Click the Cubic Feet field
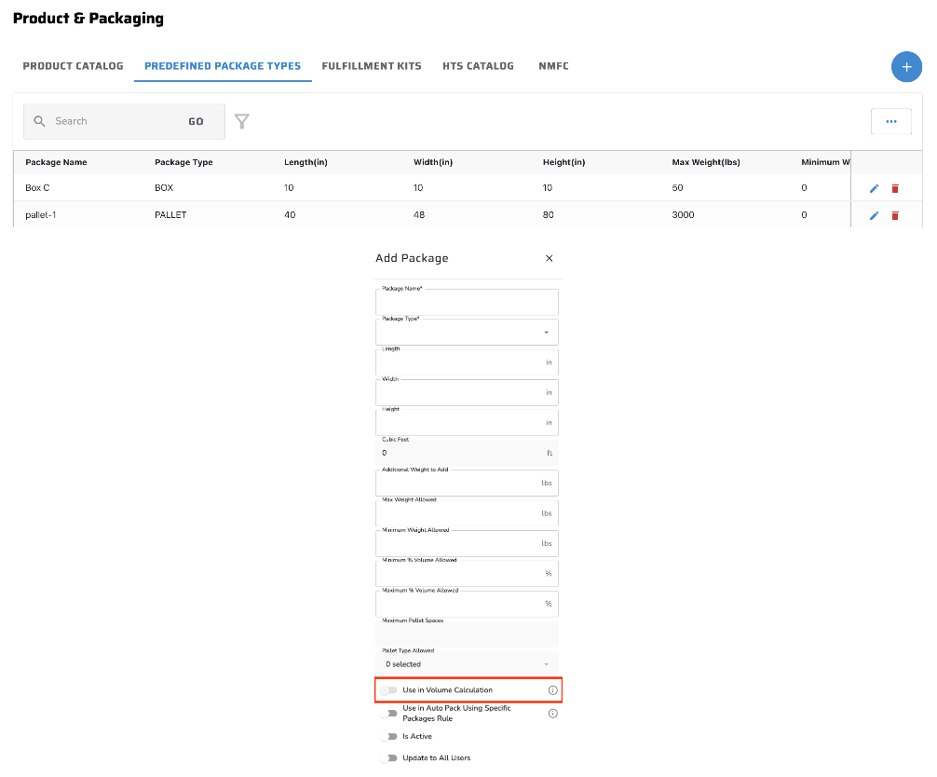The width and height of the screenshot is (937, 777). (x=467, y=453)
